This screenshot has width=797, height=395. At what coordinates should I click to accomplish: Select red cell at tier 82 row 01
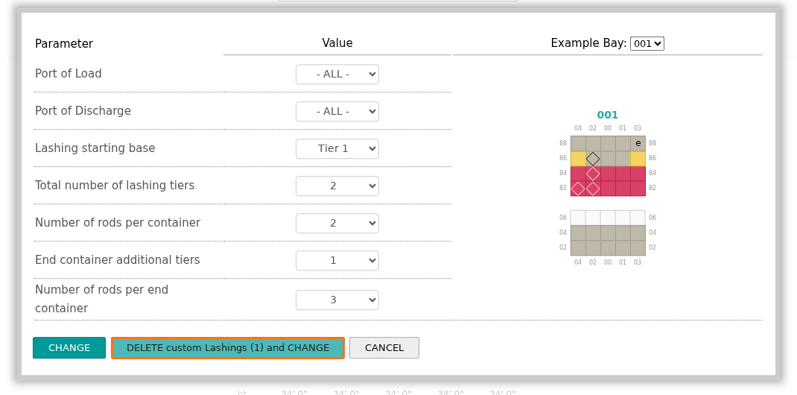[x=623, y=189]
